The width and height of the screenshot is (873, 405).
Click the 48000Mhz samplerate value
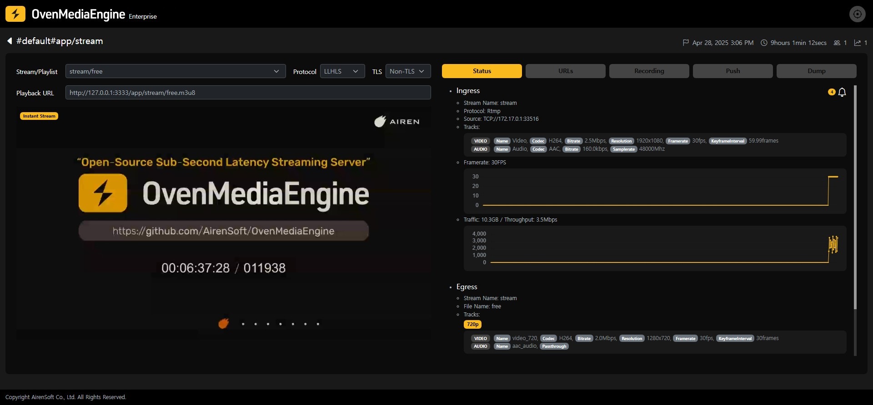652,149
